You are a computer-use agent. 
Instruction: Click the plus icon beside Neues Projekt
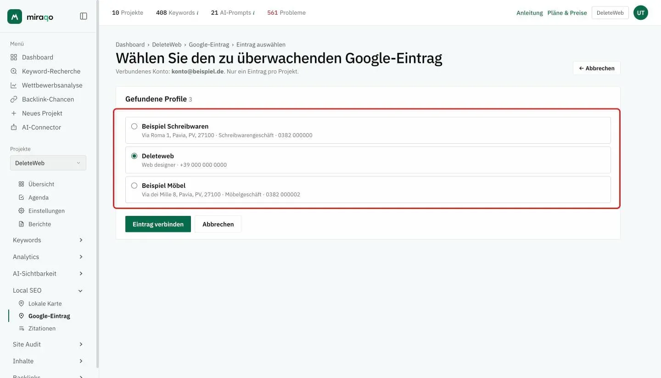[14, 113]
